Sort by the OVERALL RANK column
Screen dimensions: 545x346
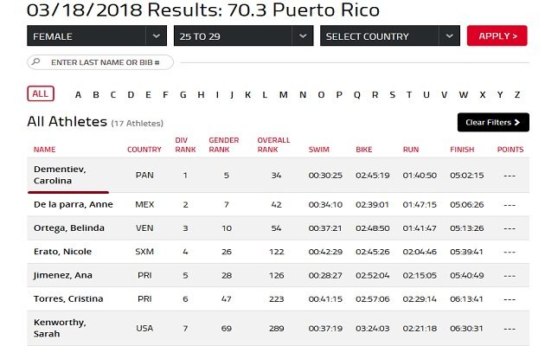coord(273,144)
